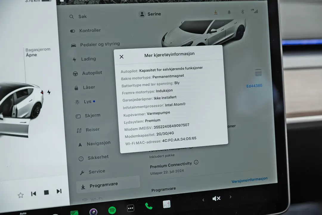Open the Lys settings
This screenshot has width=322, height=215.
coord(85,102)
